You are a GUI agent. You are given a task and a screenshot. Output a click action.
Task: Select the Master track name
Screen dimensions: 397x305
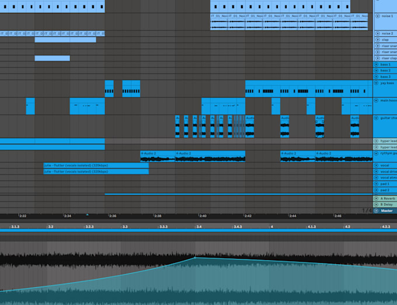click(x=386, y=211)
